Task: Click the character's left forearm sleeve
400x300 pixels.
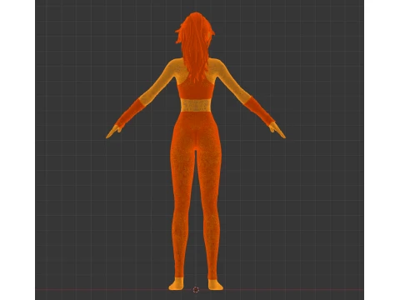Action: point(130,113)
